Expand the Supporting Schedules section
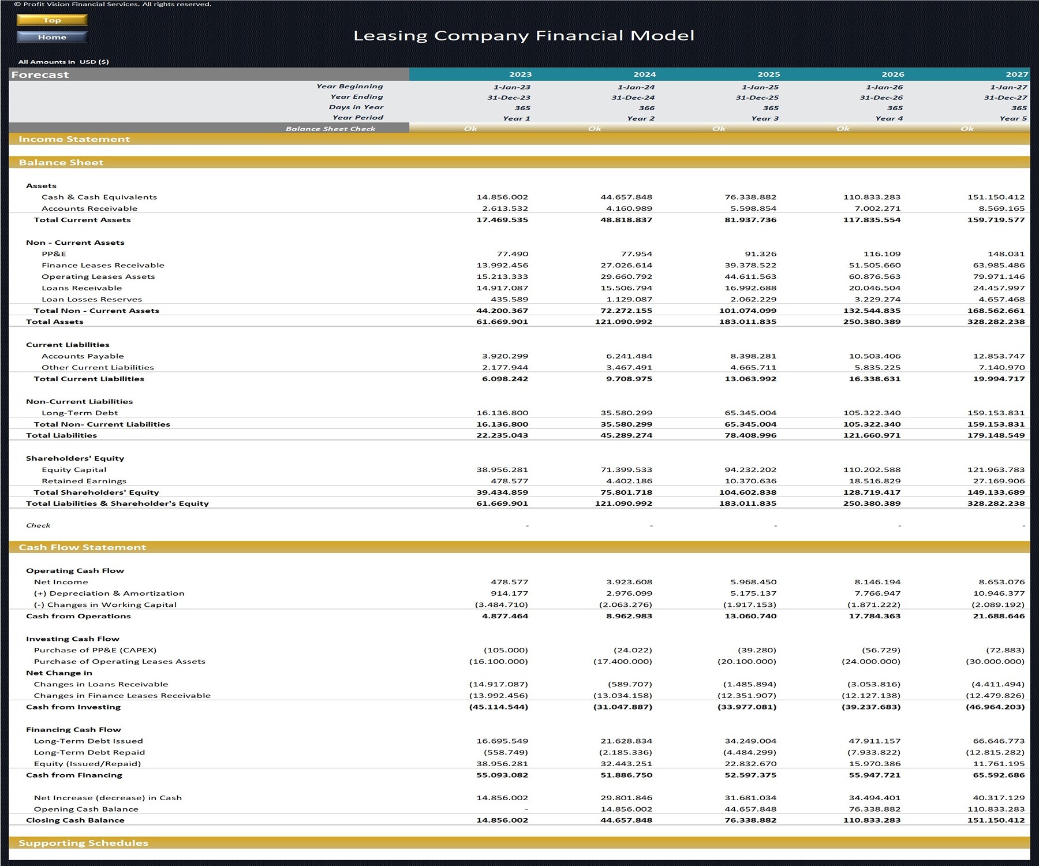 [x=83, y=842]
